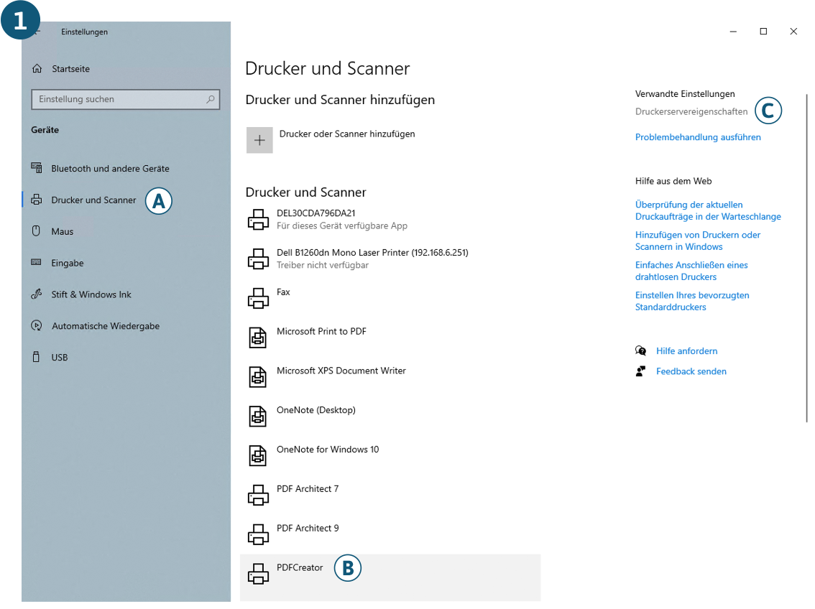Open the Startseite page
This screenshot has height=609, width=815.
70,68
